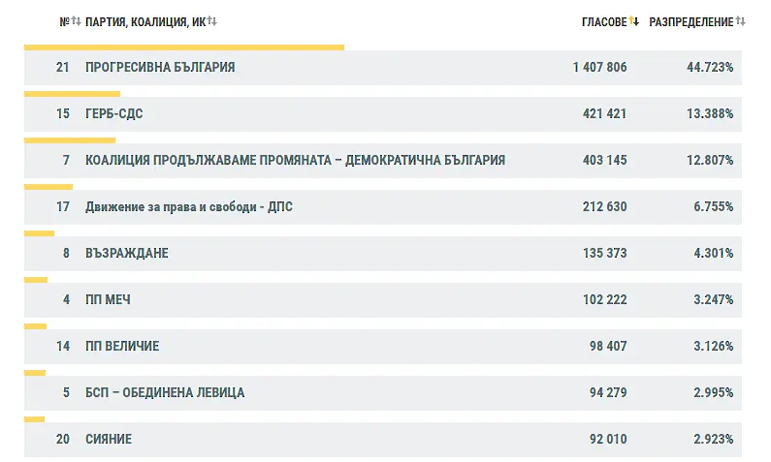Select the ПП МЕЧ row
771x462 pixels.
[x=108, y=300]
